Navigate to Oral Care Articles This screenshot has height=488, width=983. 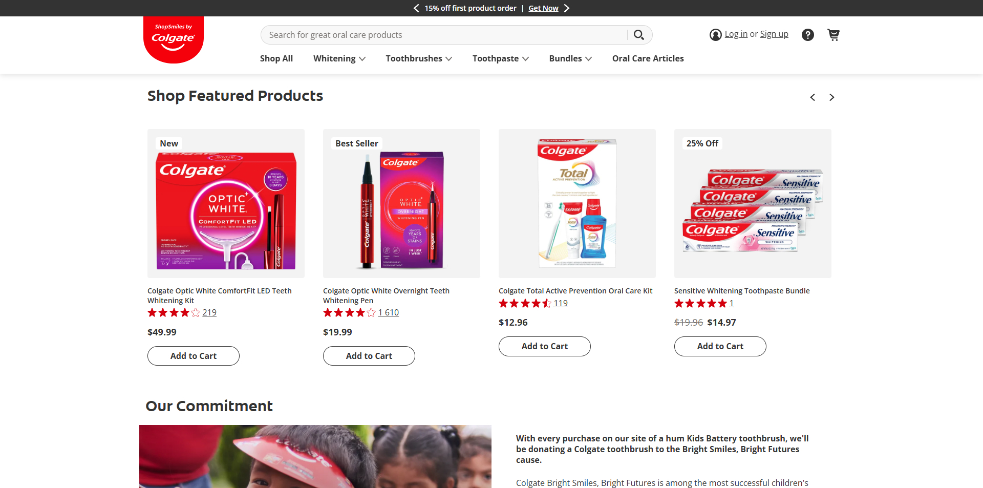click(648, 58)
